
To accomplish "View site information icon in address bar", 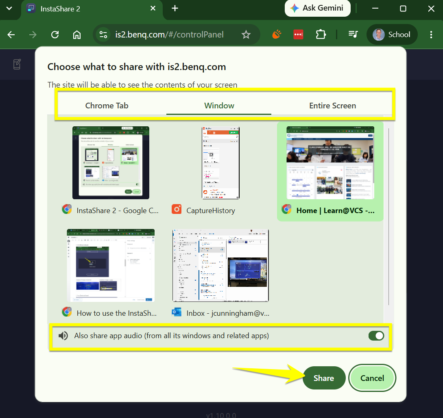I will 103,35.
